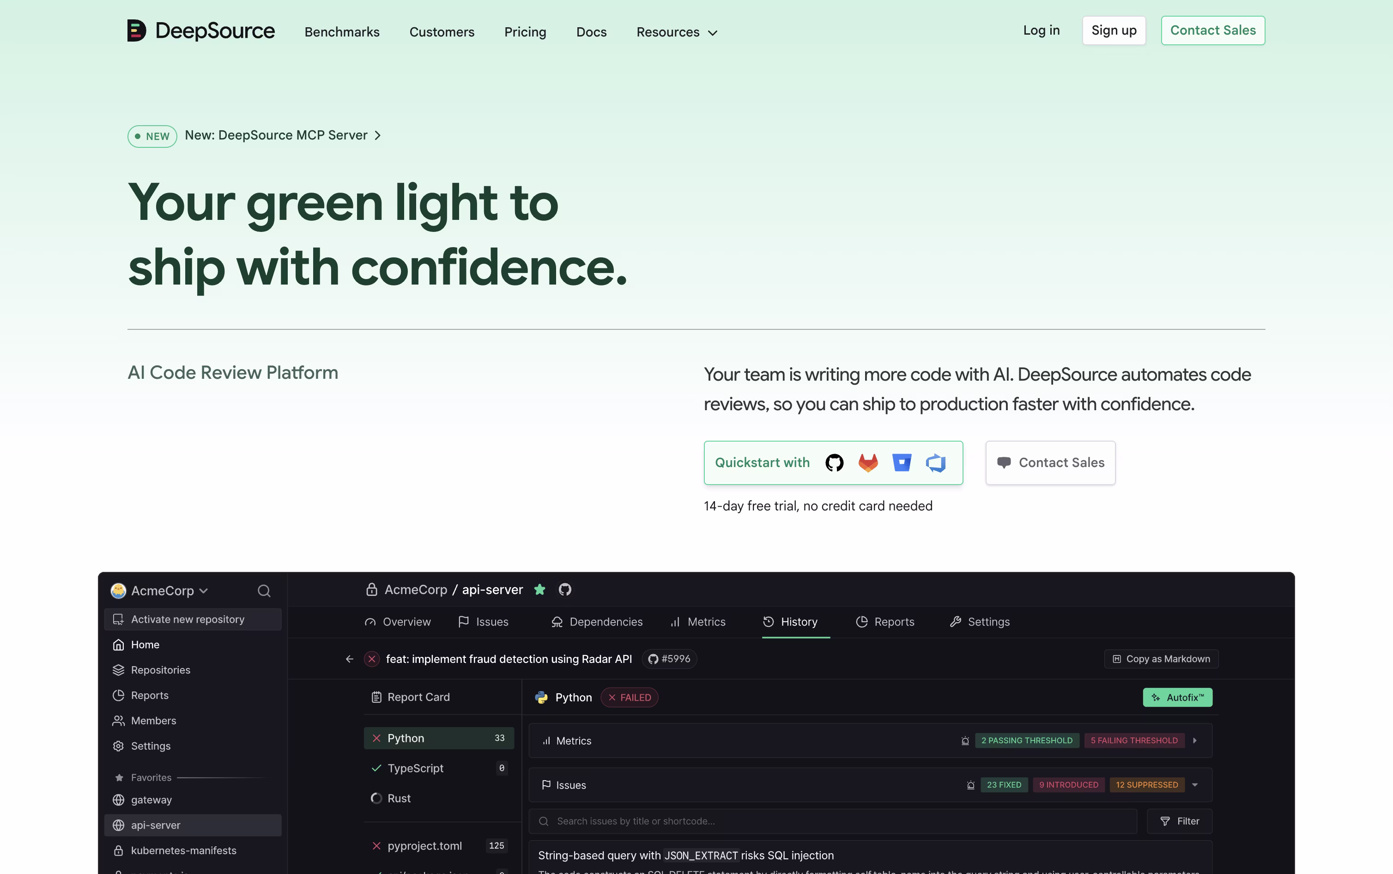
Task: Open the repository Settings tab
Action: point(979,622)
